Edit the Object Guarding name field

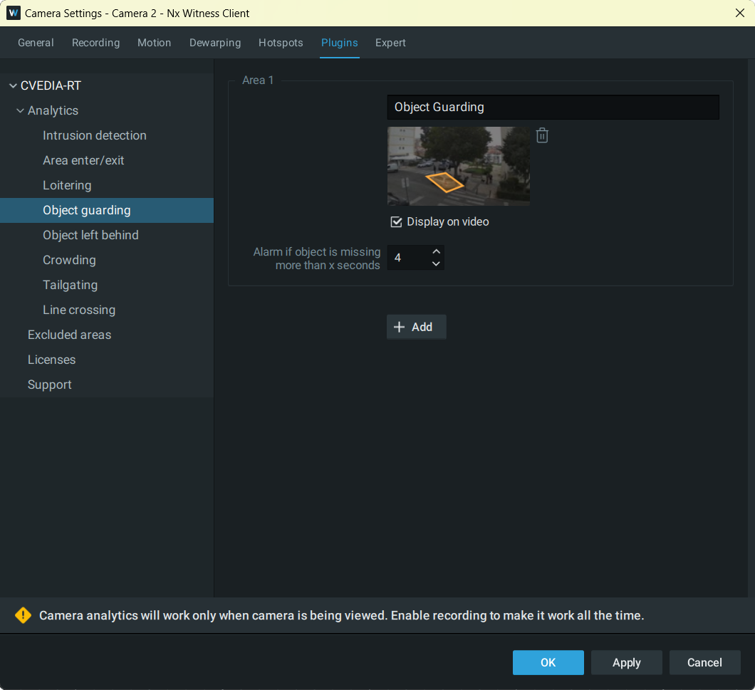click(553, 107)
